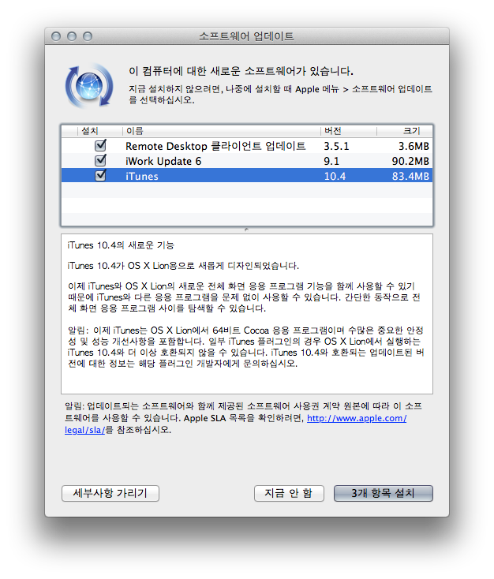This screenshot has height=579, width=494.
Task: Click the Software Update globe icon
Action: tap(89, 86)
